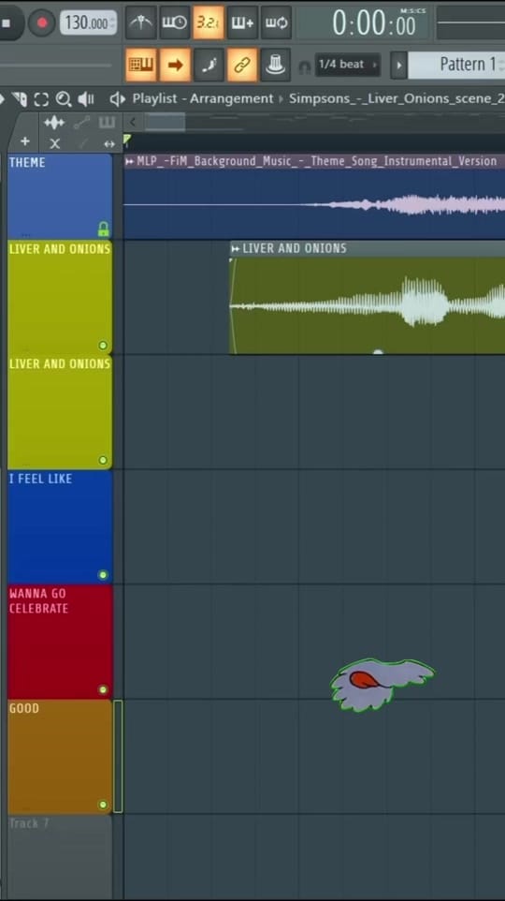This screenshot has height=901, width=505.
Task: Select the THEME track header
Action: pyautogui.click(x=60, y=196)
